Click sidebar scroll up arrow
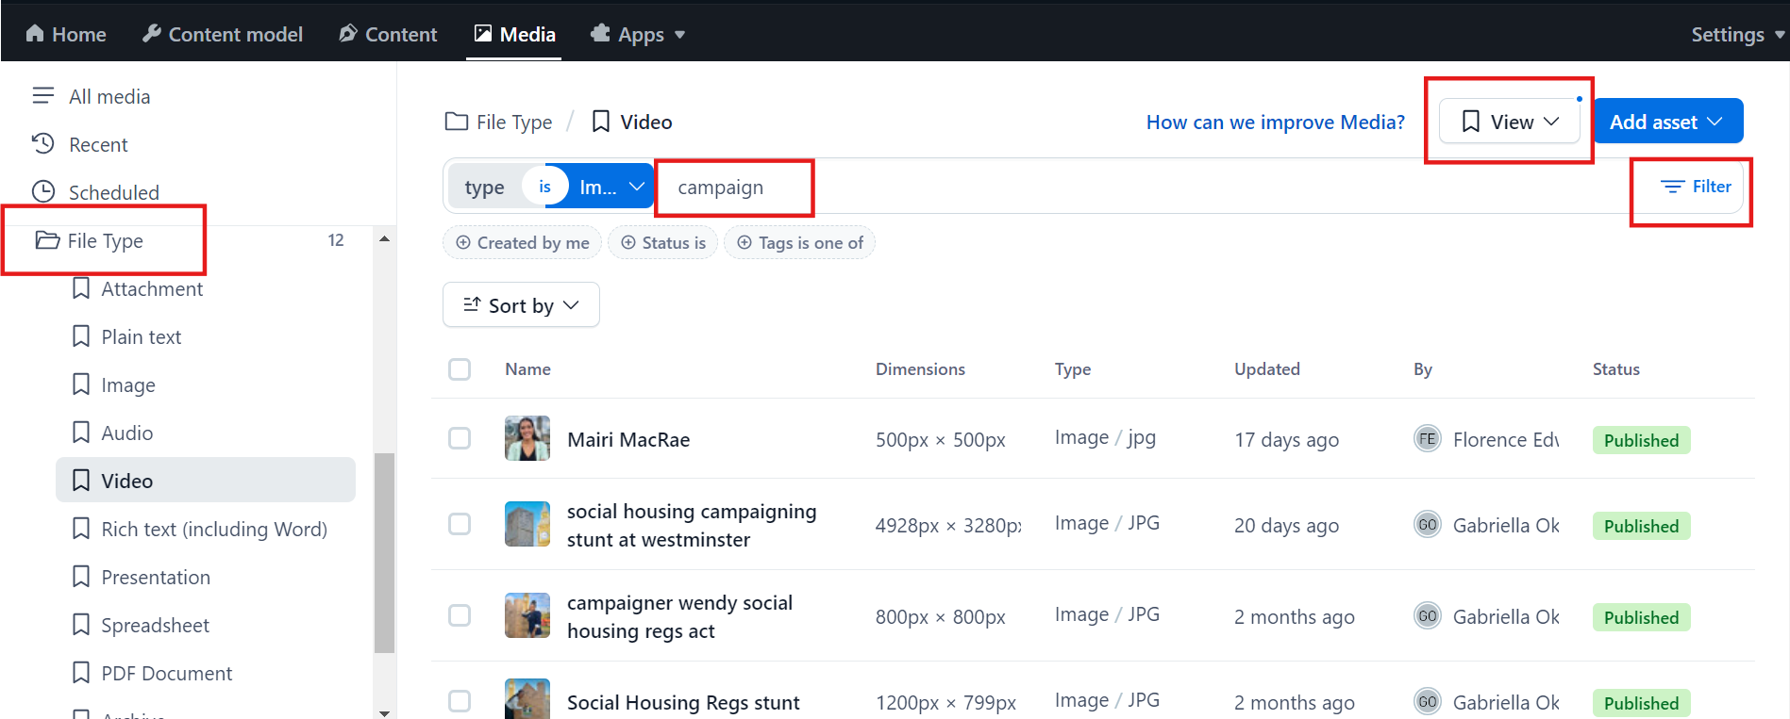This screenshot has width=1790, height=719. [384, 238]
